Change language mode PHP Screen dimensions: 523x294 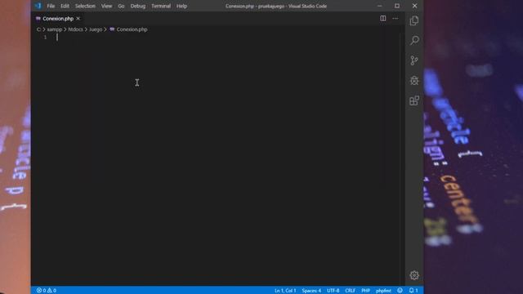(x=365, y=291)
